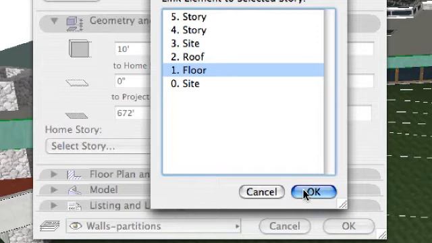Toggle the Walls-partitions layer eye icon

(76, 226)
